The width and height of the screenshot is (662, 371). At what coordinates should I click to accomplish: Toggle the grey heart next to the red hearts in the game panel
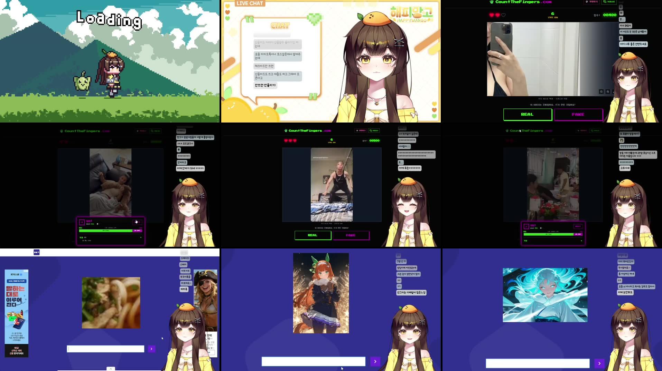(503, 15)
